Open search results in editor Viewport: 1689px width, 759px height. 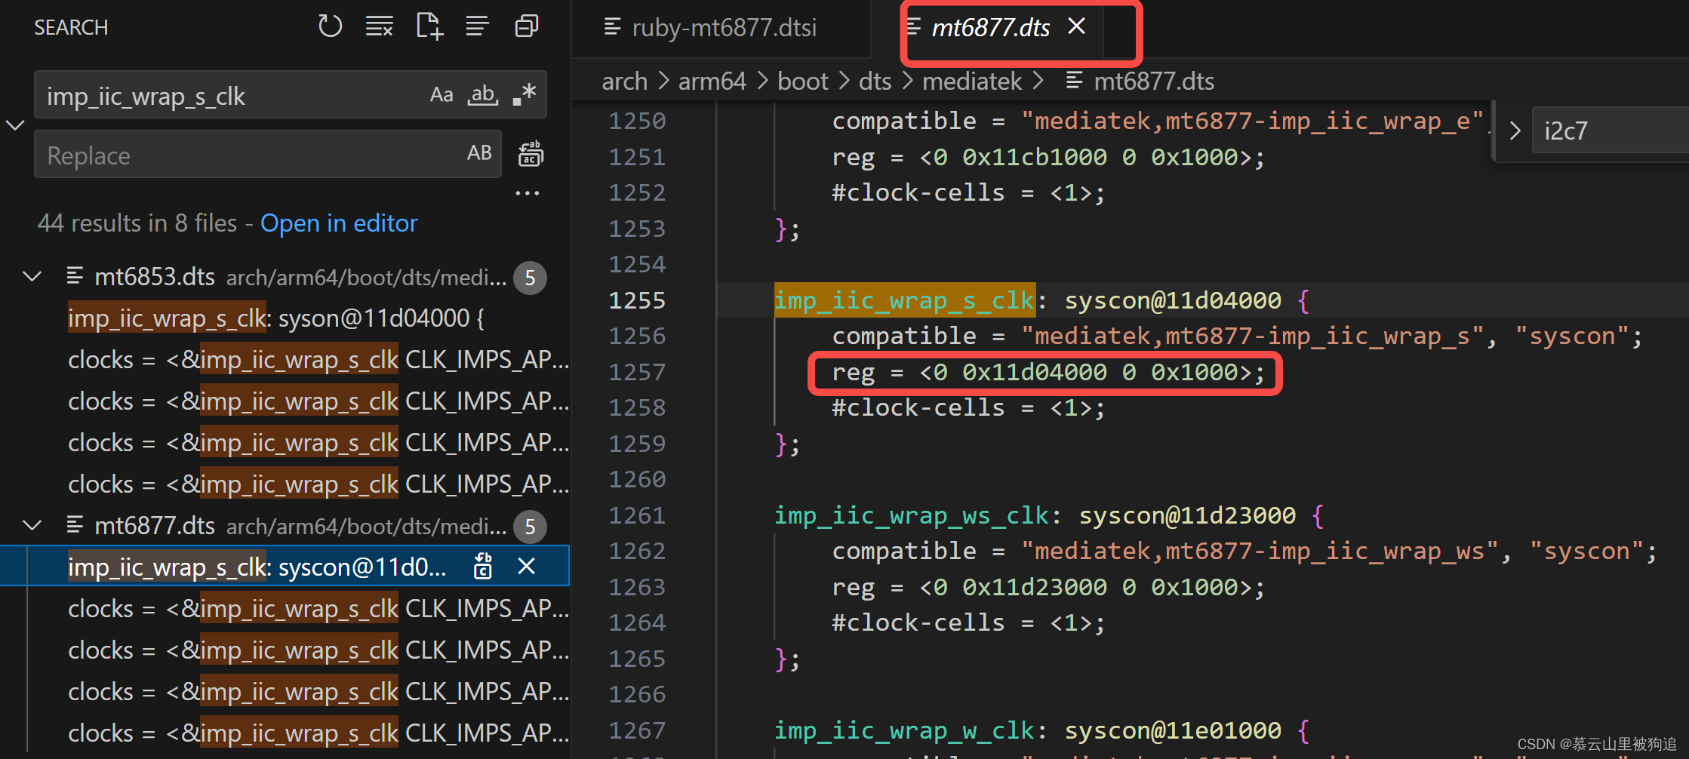pos(339,223)
